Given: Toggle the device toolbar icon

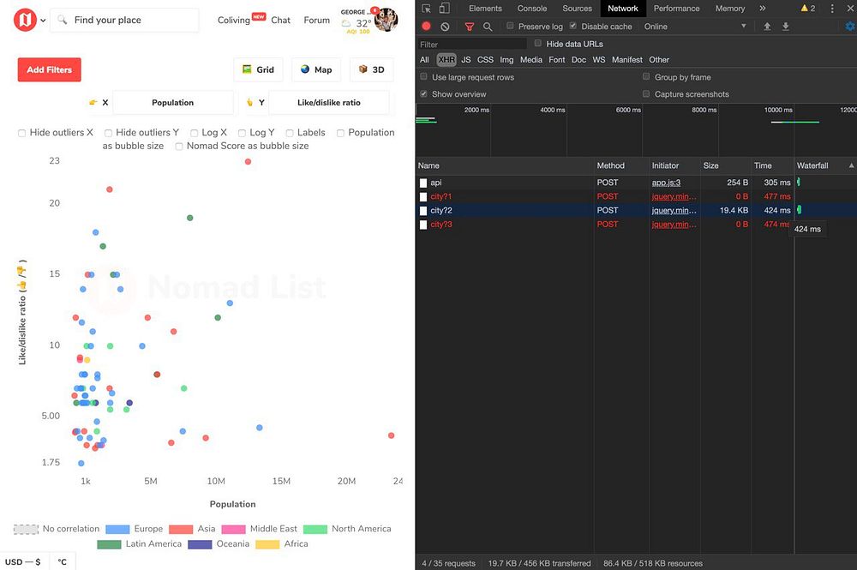Looking at the screenshot, I should coord(444,9).
